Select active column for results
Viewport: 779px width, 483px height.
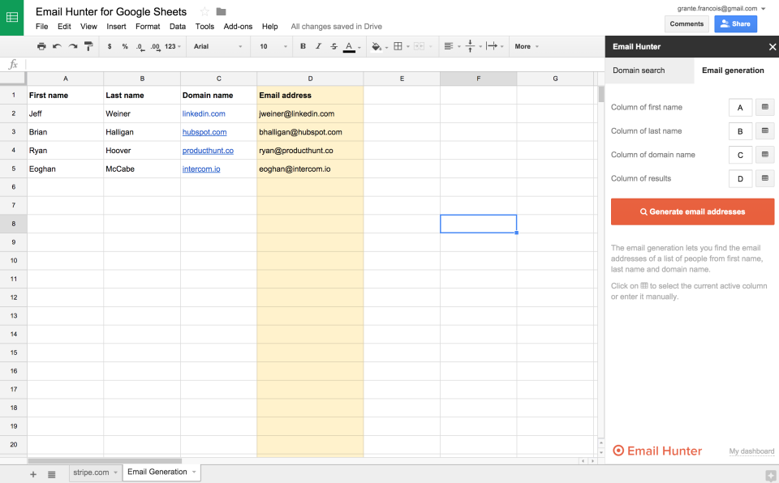pyautogui.click(x=764, y=178)
